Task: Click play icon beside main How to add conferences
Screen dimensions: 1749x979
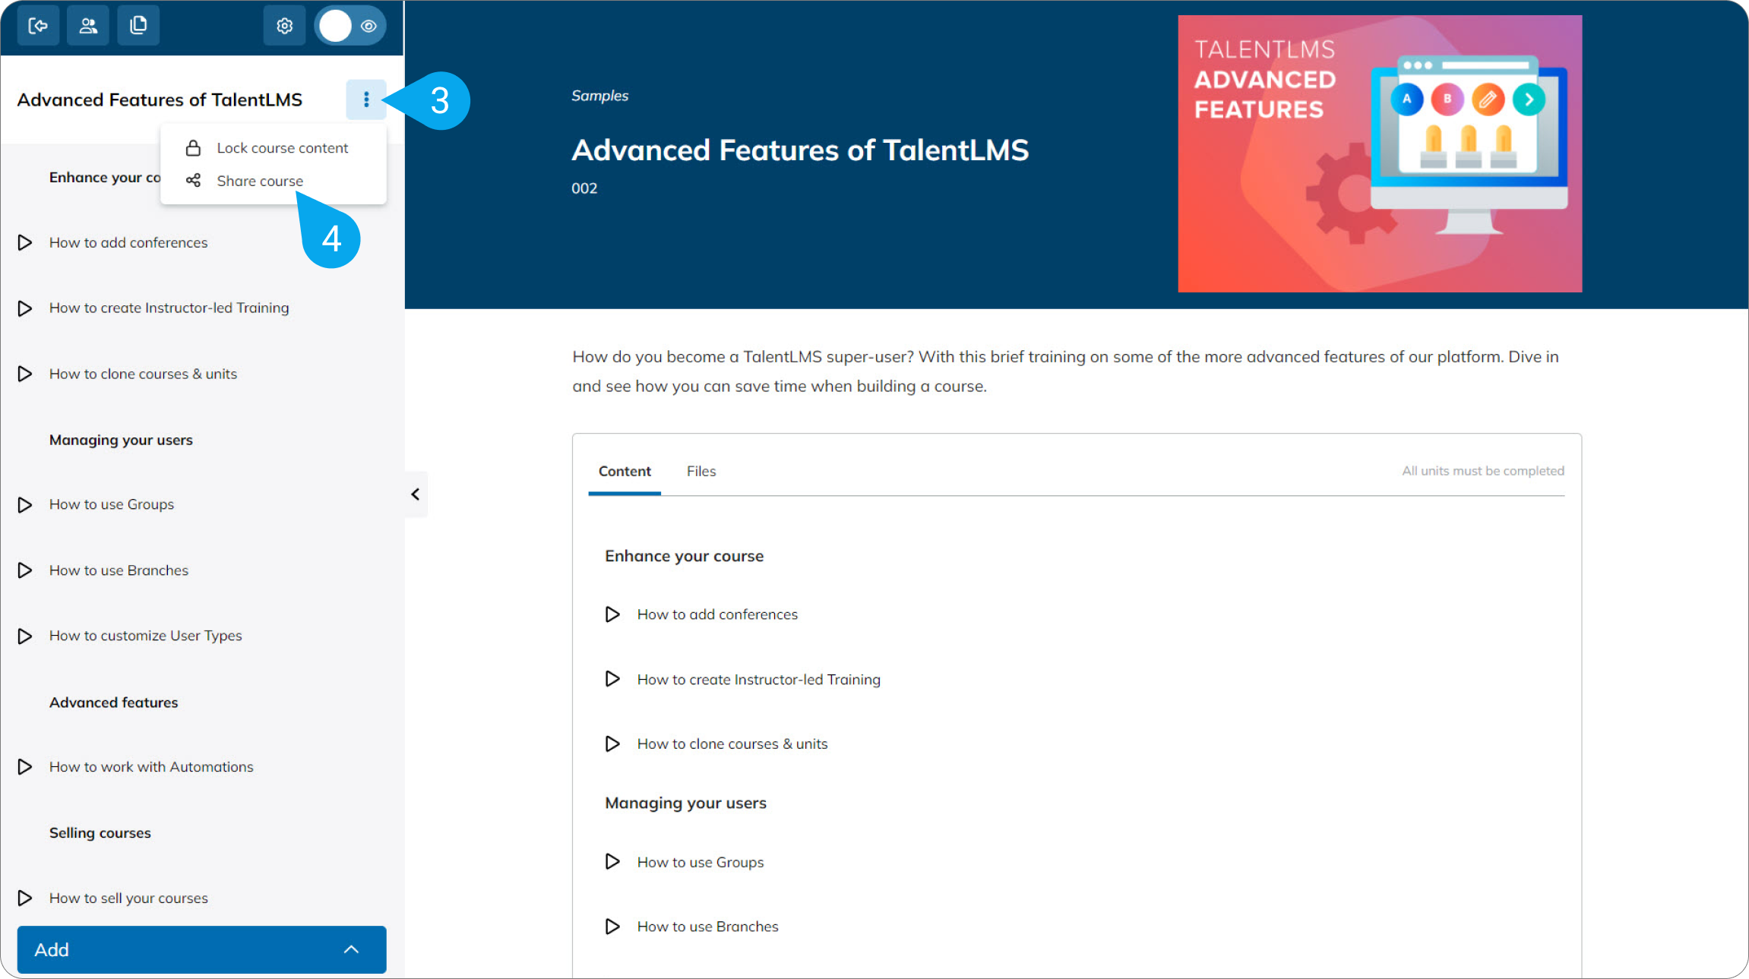Action: tap(612, 614)
